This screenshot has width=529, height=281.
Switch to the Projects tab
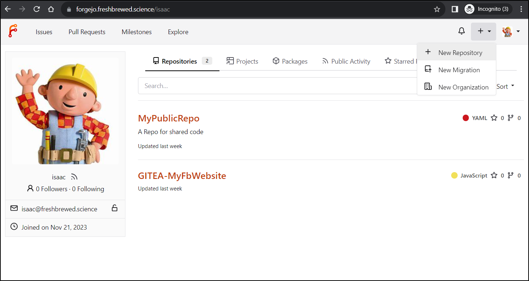tap(242, 61)
